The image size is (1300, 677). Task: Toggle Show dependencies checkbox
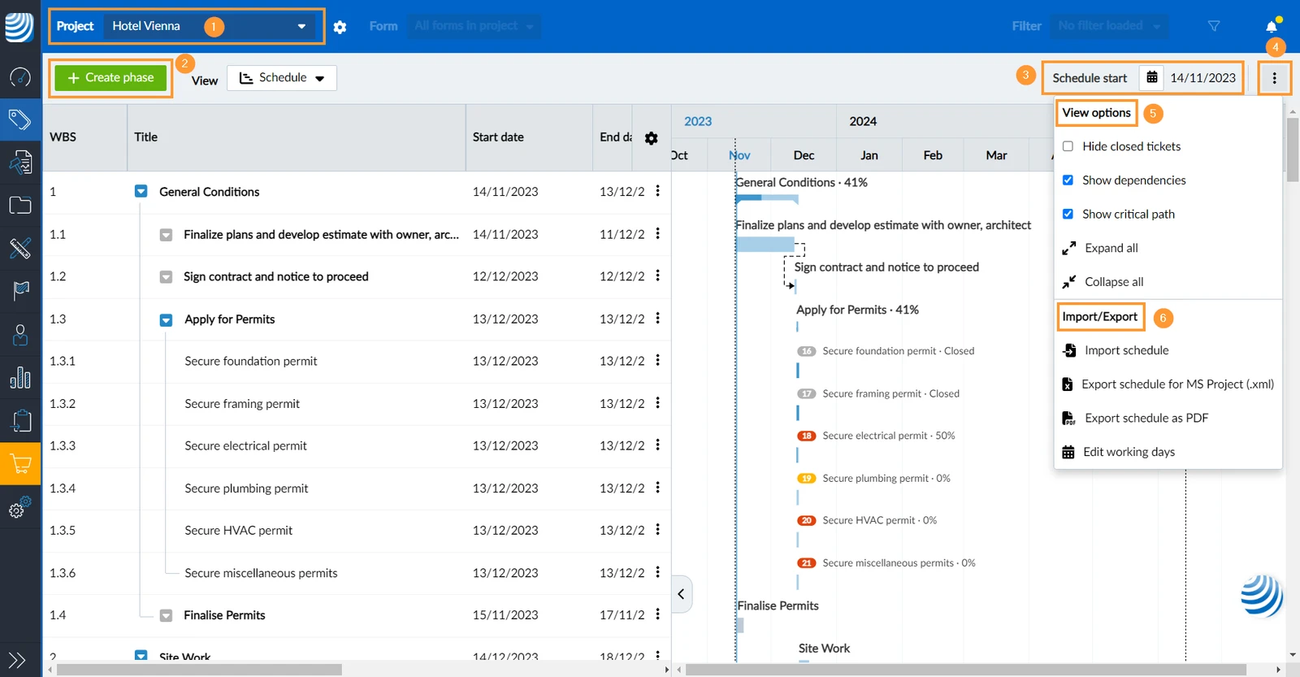point(1068,180)
